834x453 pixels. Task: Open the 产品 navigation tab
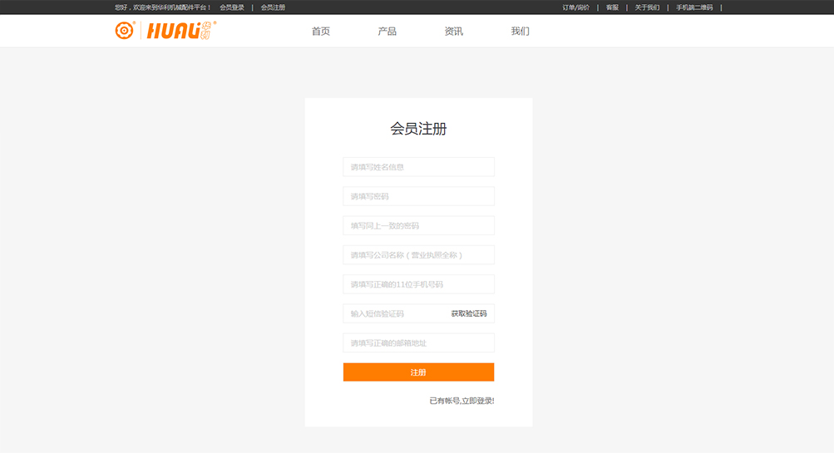(x=387, y=32)
